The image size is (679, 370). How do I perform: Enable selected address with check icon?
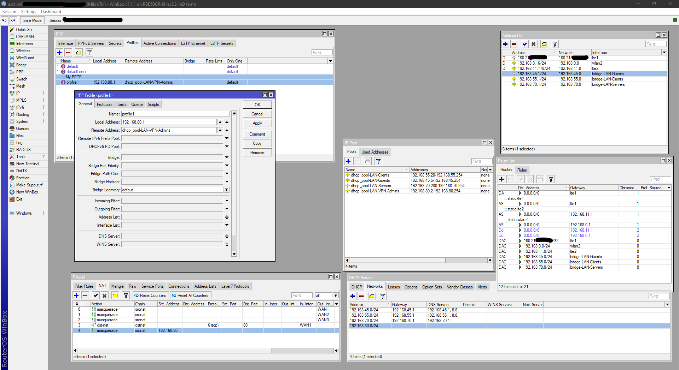(x=525, y=44)
